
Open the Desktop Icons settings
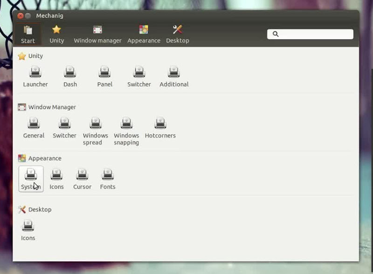pos(28,230)
